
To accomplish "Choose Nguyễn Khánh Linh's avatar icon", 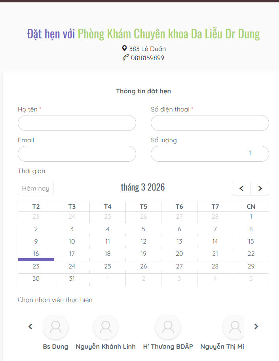I will 106,327.
